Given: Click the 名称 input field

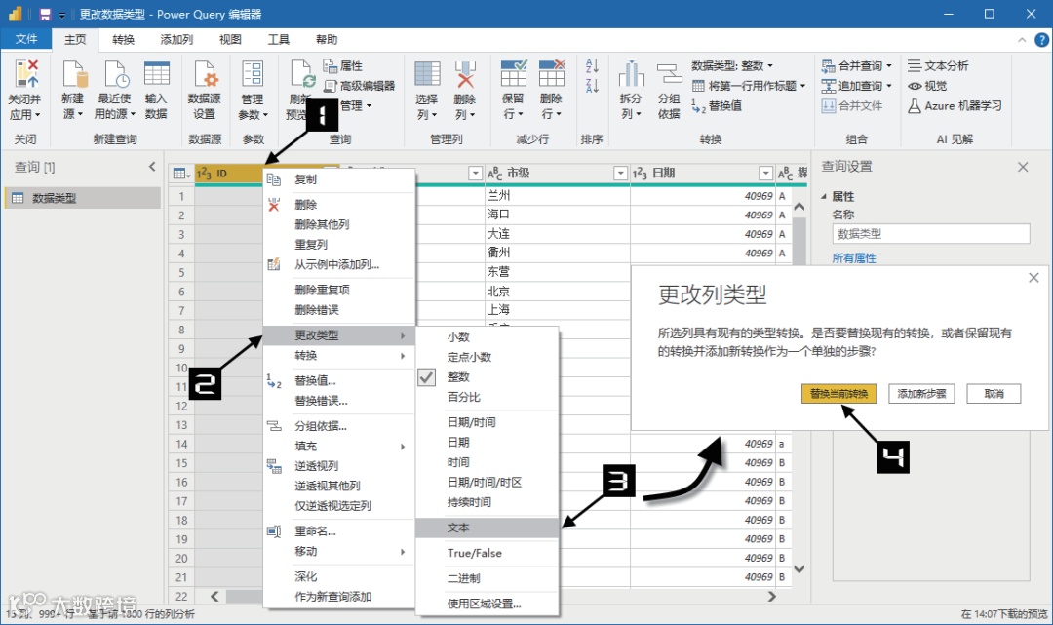Looking at the screenshot, I should [x=930, y=234].
